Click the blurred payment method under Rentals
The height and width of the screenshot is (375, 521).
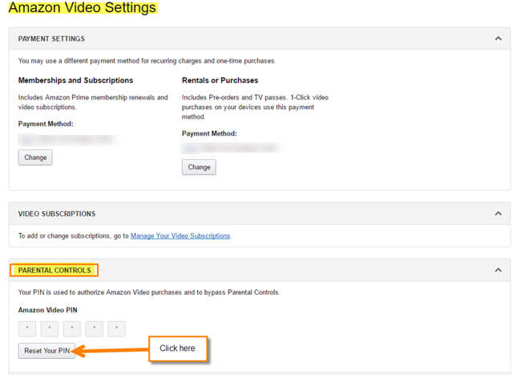tap(231, 149)
